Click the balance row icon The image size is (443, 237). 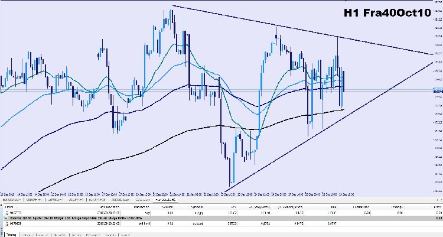tap(6, 218)
